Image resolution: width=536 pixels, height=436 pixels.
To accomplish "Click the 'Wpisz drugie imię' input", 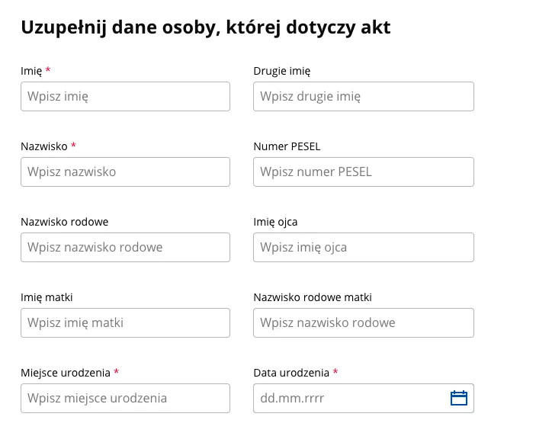I will point(363,97).
